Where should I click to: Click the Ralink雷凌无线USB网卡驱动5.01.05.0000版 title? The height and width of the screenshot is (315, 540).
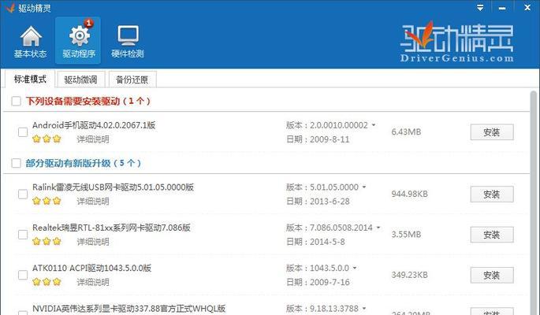[x=113, y=187]
